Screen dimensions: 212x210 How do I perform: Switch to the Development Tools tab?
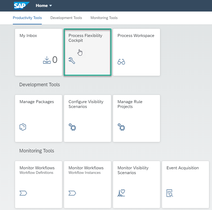(66, 18)
